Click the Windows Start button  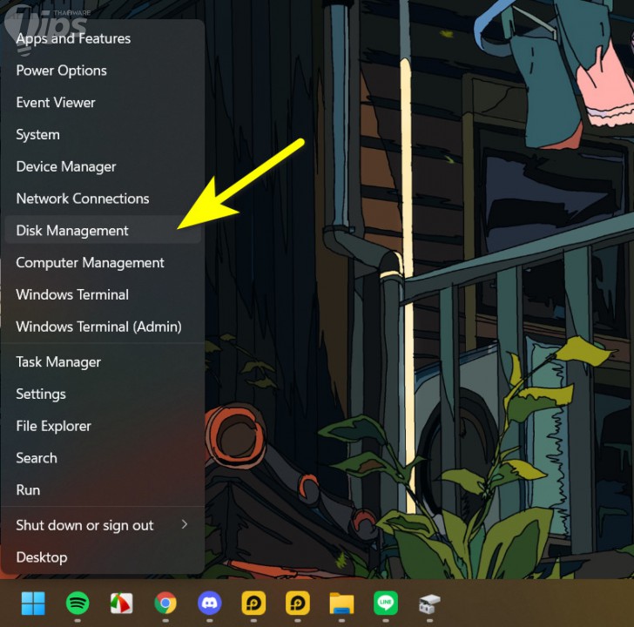click(33, 603)
